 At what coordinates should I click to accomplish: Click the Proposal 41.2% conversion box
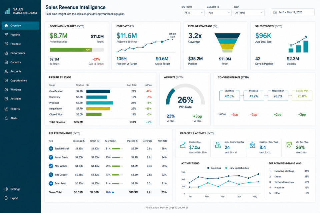pyautogui.click(x=254, y=96)
